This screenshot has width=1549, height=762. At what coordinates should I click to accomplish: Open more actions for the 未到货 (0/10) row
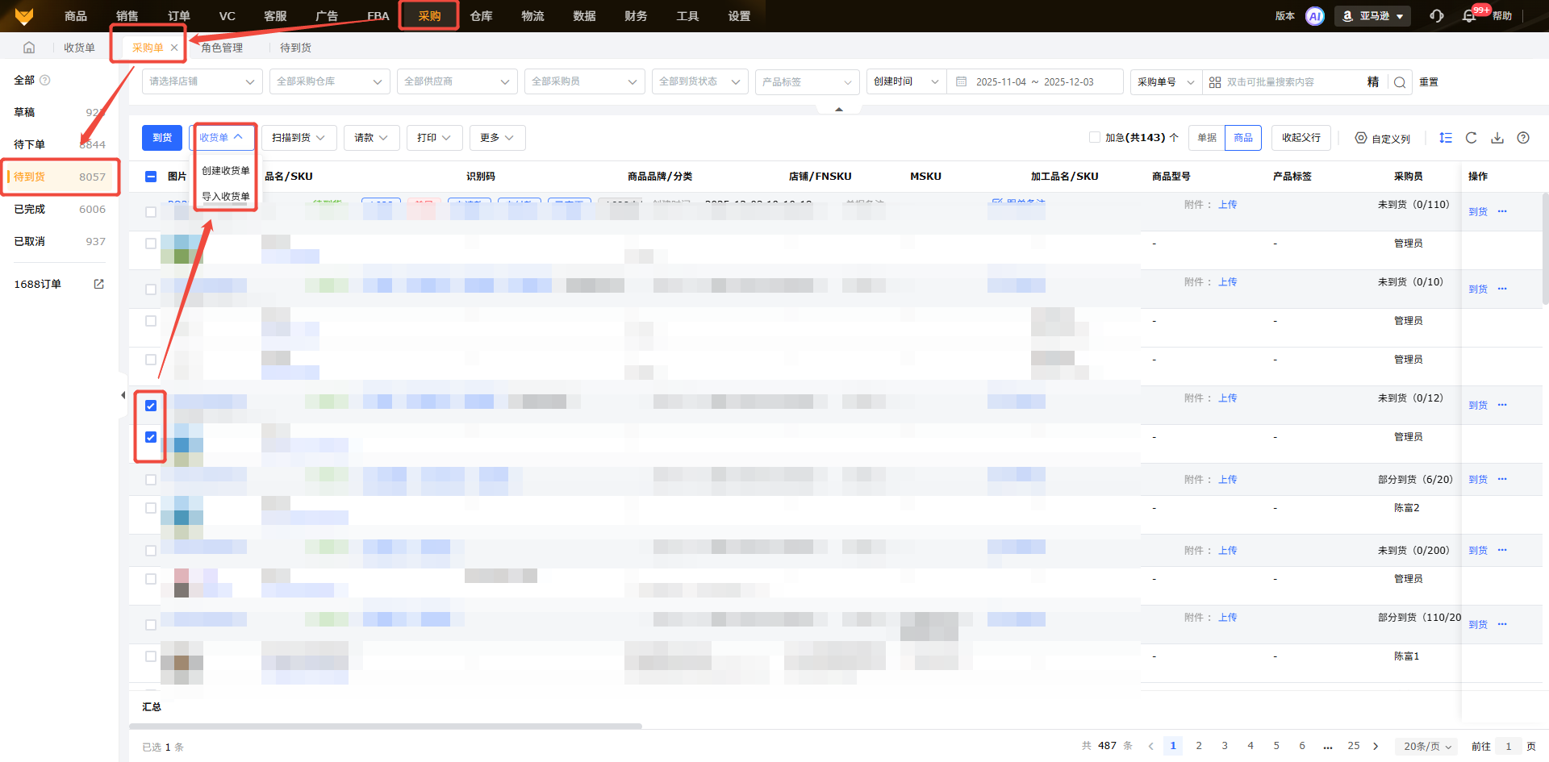point(1502,289)
